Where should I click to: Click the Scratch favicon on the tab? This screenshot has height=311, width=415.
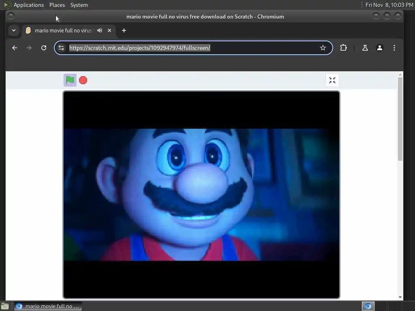(28, 30)
